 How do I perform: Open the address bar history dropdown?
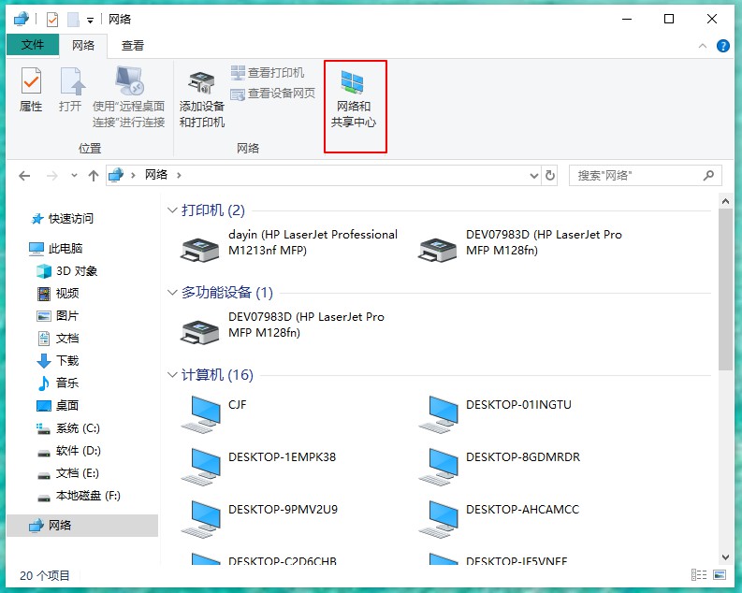click(x=533, y=175)
